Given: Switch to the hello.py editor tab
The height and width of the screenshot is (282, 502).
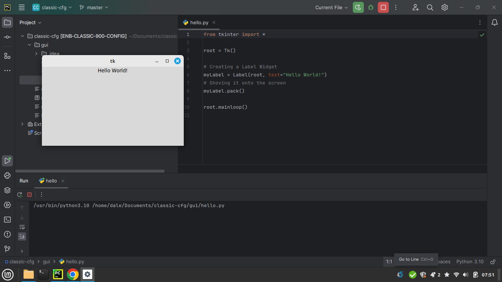Looking at the screenshot, I should (x=199, y=22).
